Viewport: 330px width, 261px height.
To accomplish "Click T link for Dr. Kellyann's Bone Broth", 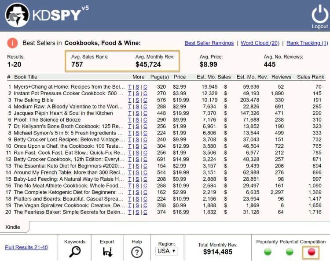I will (130, 126).
